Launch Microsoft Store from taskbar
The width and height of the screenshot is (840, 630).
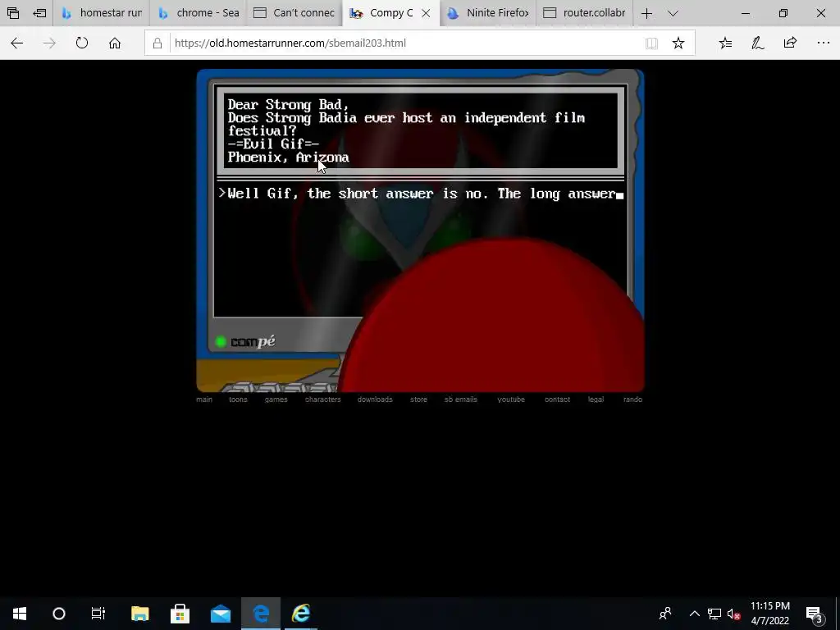point(180,614)
